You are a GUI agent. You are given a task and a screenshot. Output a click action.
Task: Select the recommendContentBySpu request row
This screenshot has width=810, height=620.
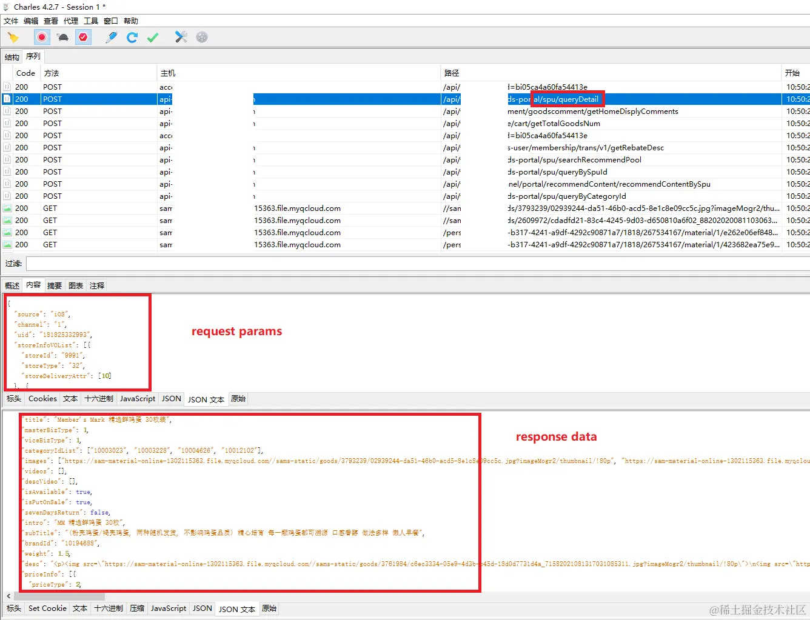tap(405, 184)
